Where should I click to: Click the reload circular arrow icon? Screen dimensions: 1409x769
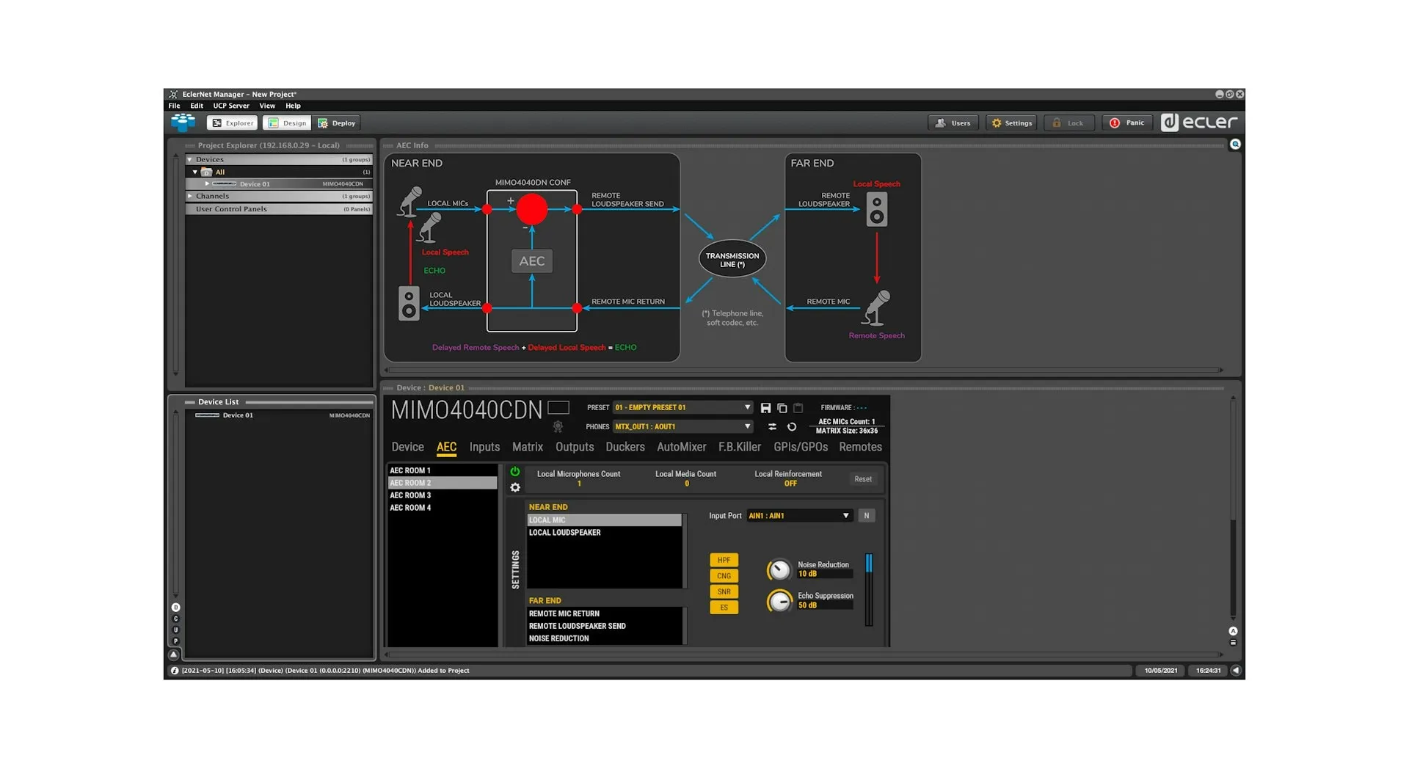tap(791, 427)
